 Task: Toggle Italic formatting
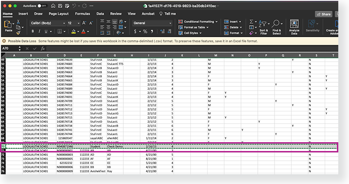click(x=39, y=31)
